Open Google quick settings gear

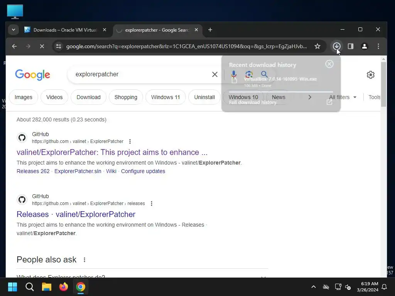(x=371, y=75)
